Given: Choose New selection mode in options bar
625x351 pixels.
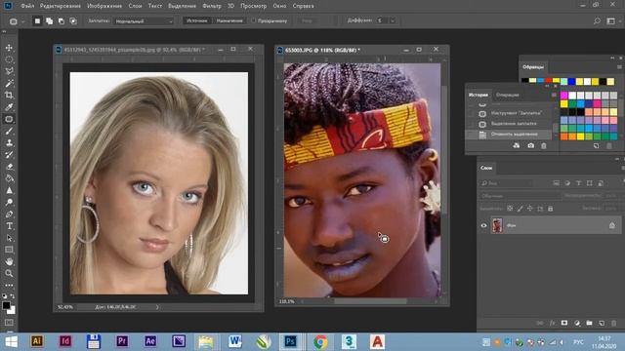Looking at the screenshot, I should pyautogui.click(x=37, y=21).
